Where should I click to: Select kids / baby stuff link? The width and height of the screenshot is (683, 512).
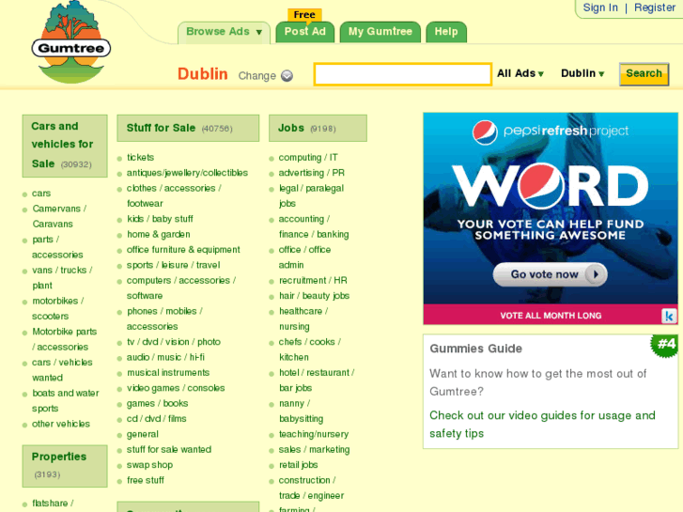coord(160,219)
